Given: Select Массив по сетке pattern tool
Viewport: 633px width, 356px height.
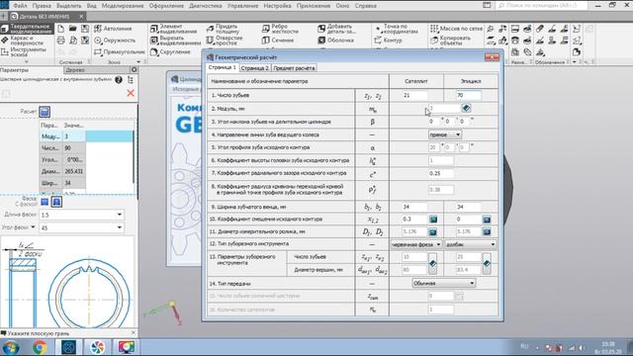Looking at the screenshot, I should (x=456, y=29).
